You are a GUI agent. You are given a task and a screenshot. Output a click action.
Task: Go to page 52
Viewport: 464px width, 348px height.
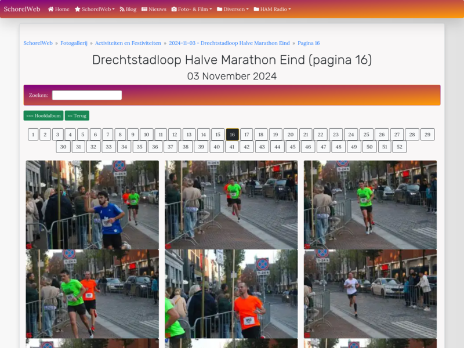(x=400, y=147)
